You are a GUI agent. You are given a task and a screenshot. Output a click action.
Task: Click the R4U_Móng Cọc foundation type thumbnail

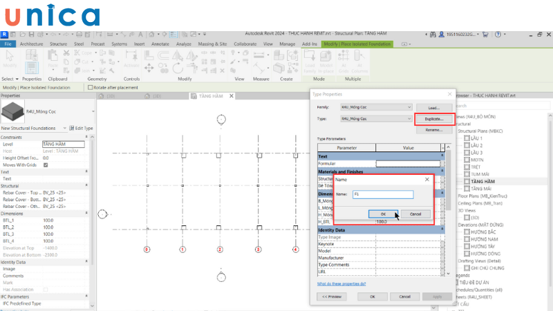(12, 111)
